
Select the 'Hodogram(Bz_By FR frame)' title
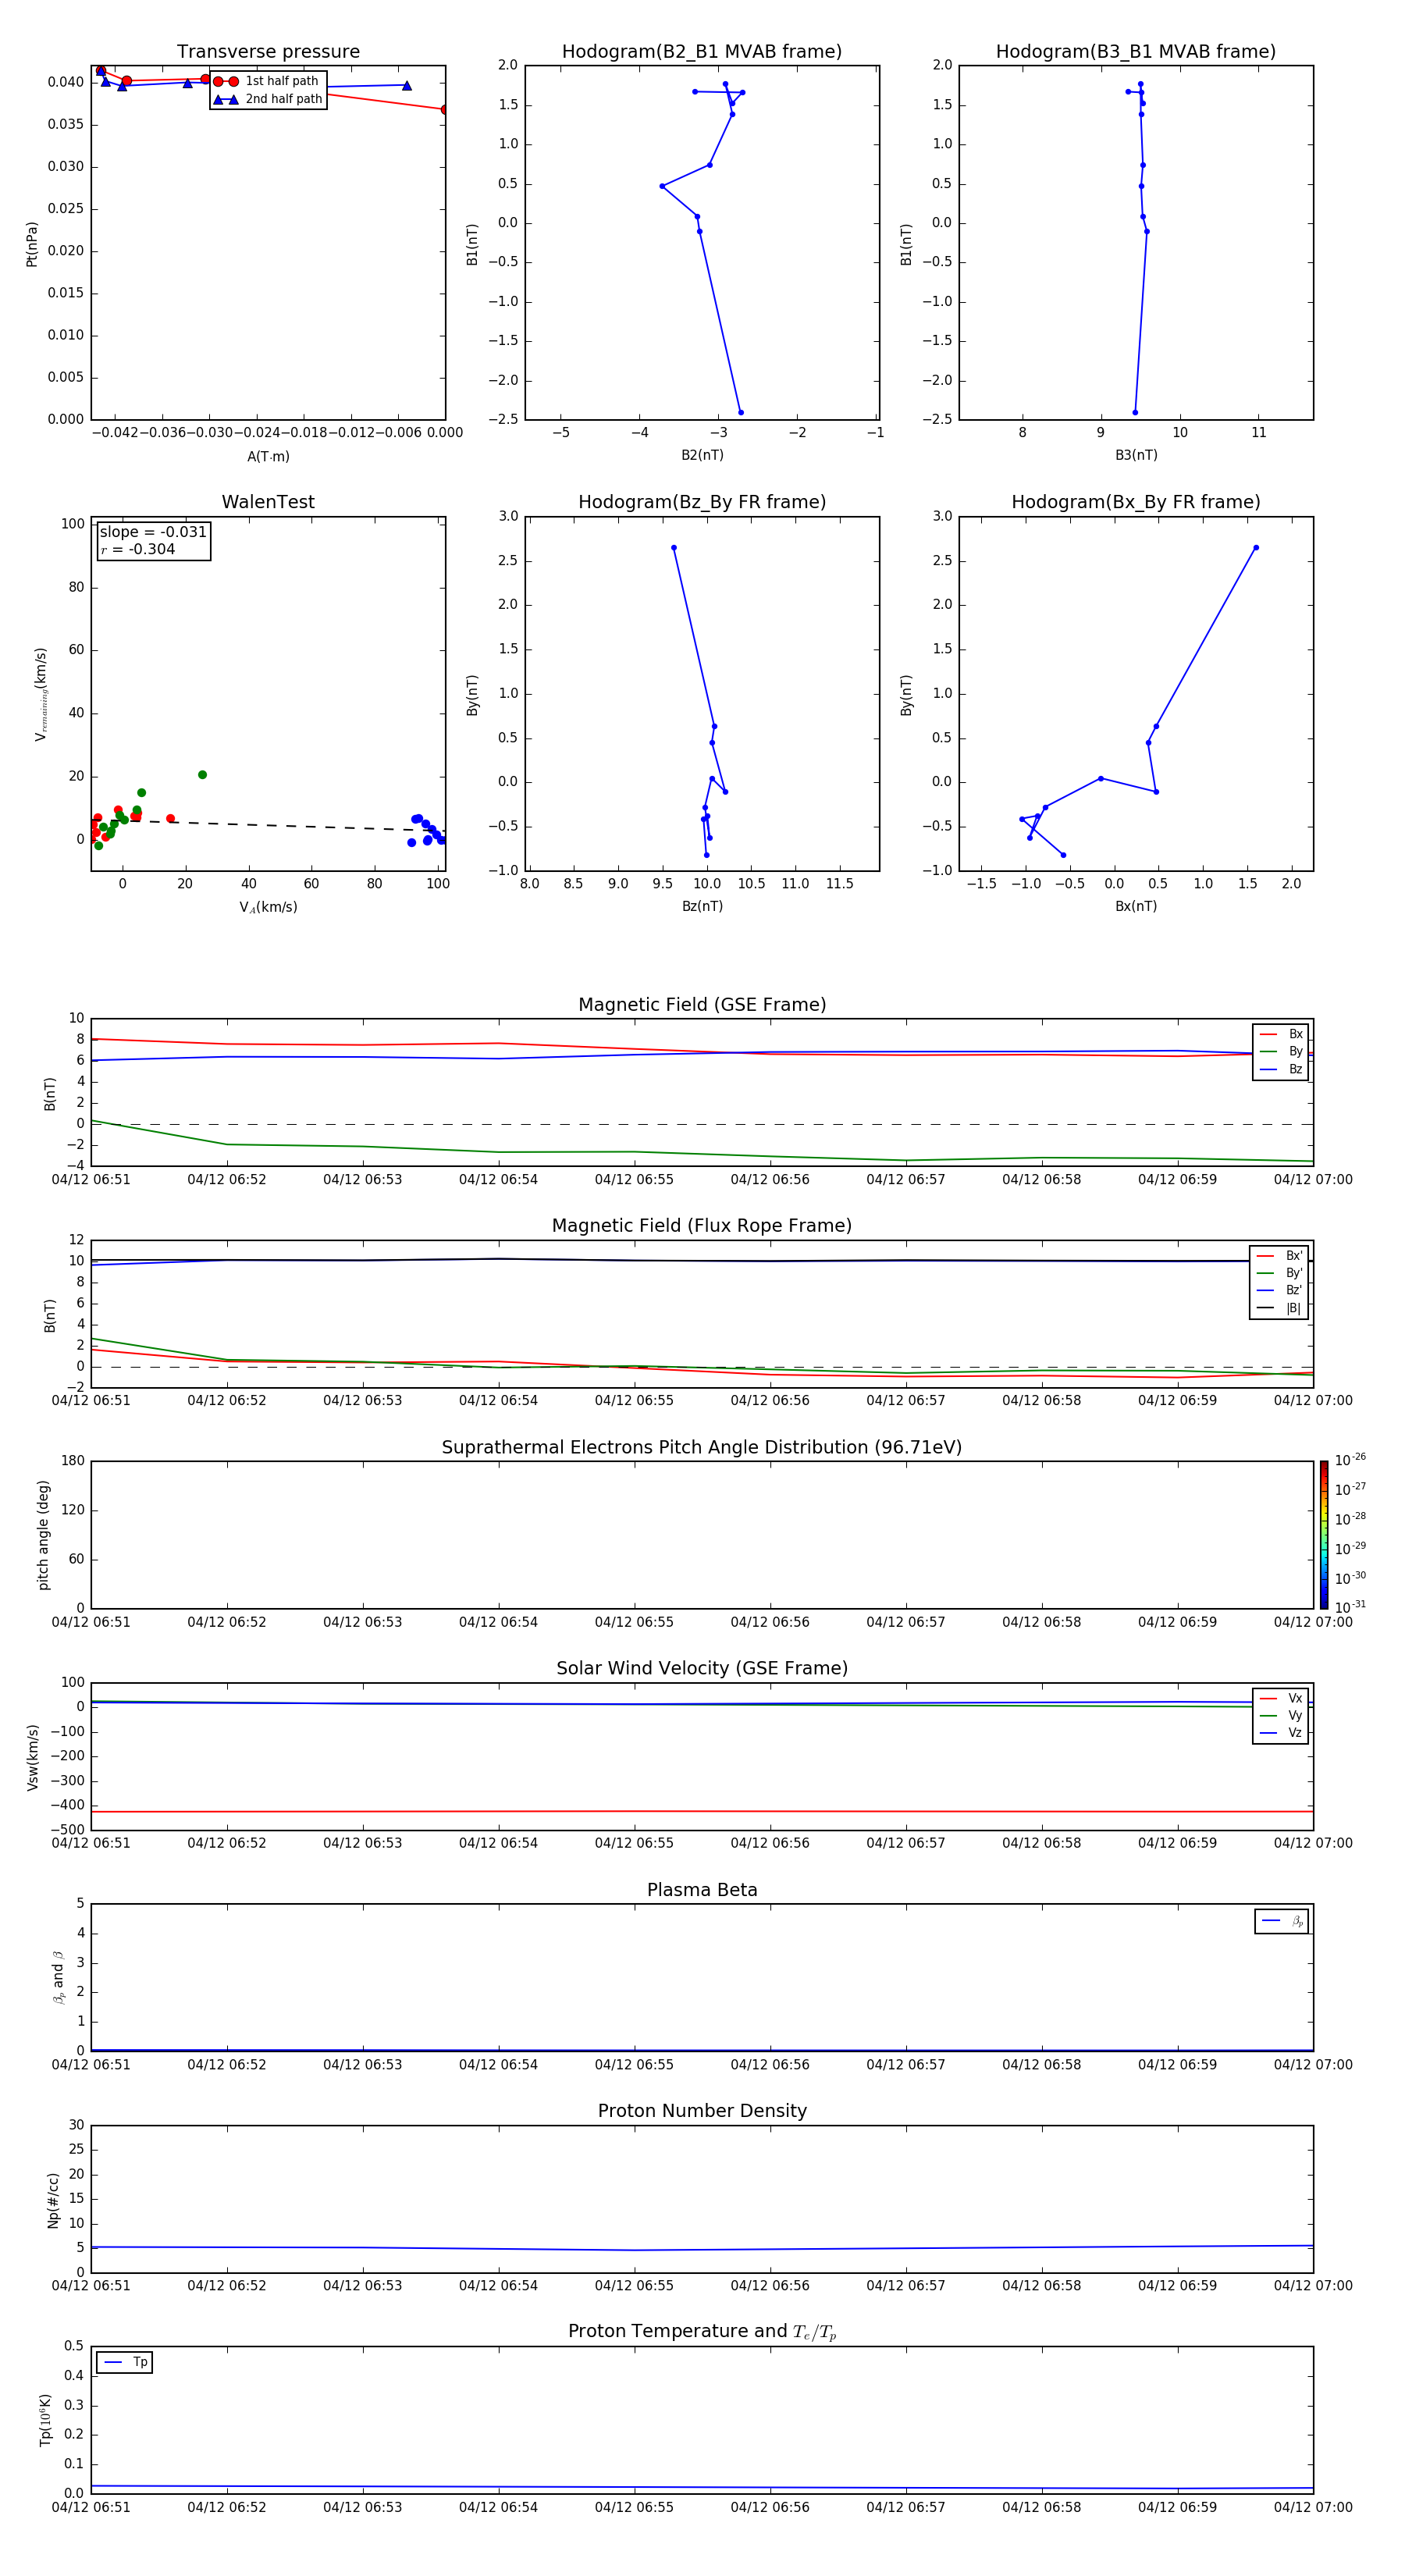click(x=702, y=502)
